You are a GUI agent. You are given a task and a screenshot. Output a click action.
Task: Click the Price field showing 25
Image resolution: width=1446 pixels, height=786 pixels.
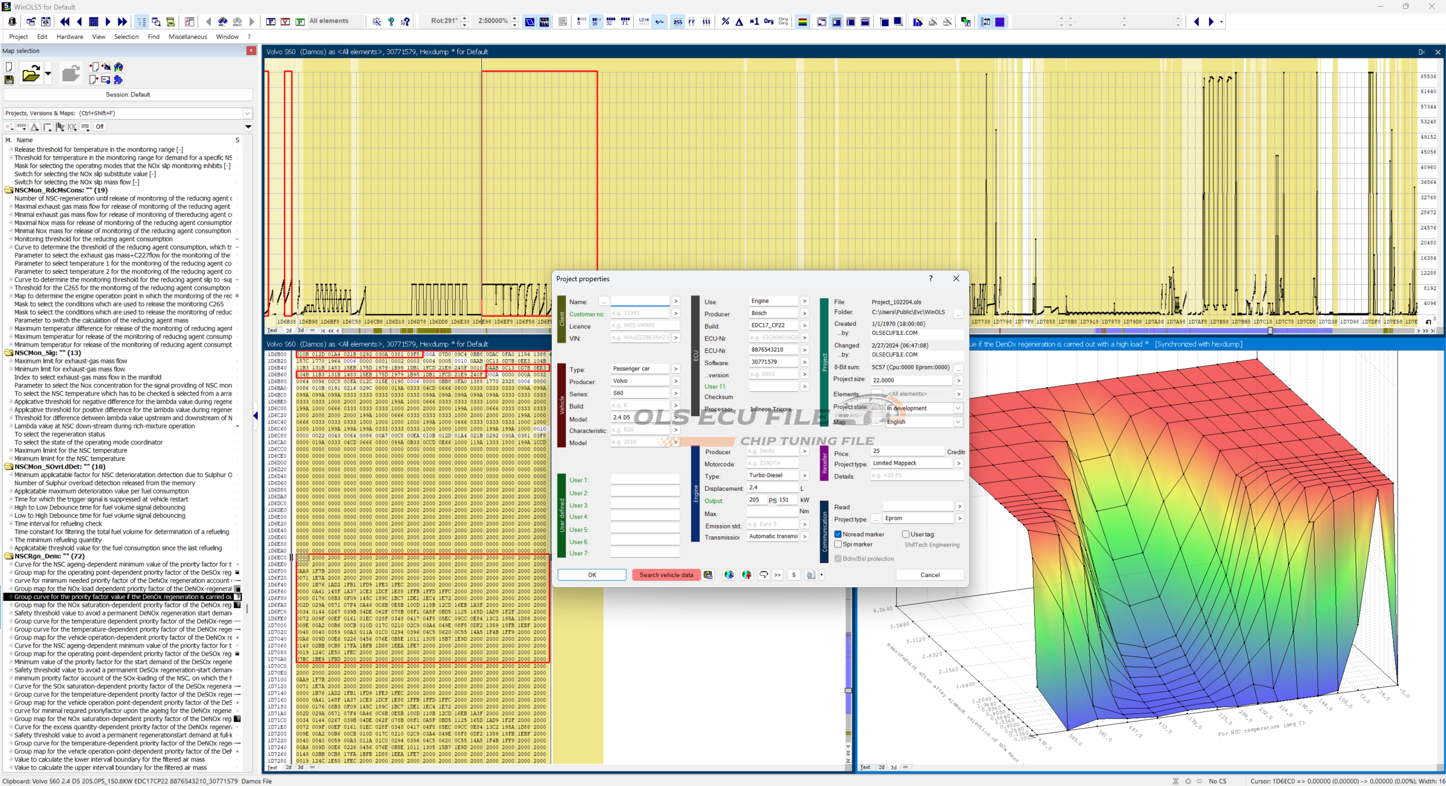[907, 451]
